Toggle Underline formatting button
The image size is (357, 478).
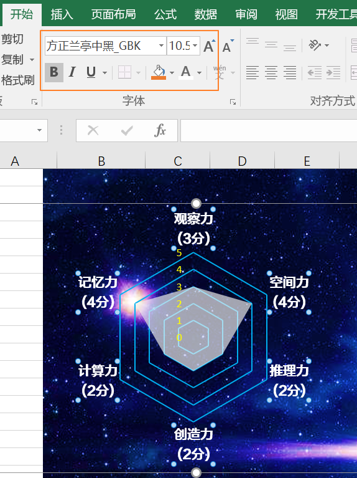tap(91, 72)
